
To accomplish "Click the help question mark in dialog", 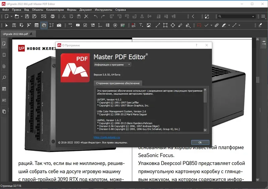I will [x=196, y=45].
